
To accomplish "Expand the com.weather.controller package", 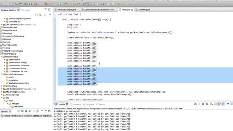I will [x=4, y=65].
